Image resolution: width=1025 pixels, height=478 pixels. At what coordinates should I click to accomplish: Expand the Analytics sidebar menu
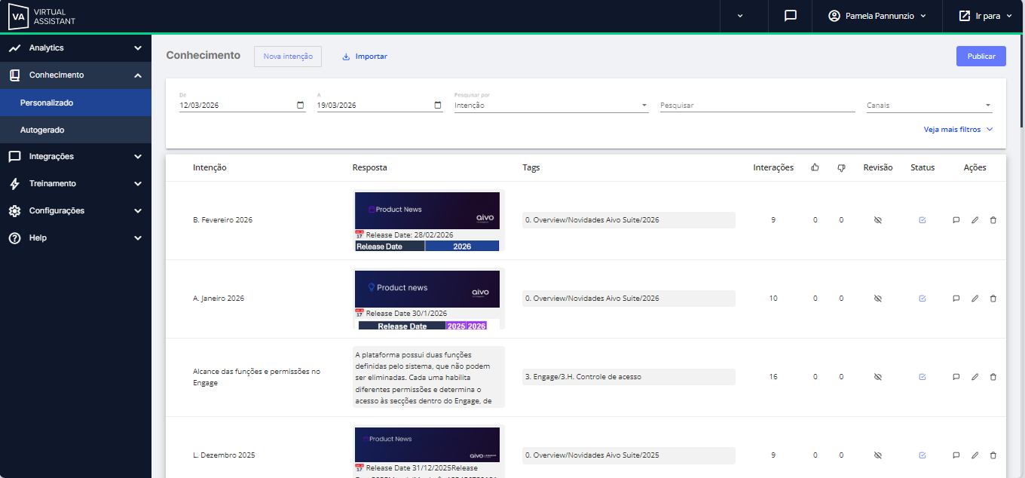[75, 48]
